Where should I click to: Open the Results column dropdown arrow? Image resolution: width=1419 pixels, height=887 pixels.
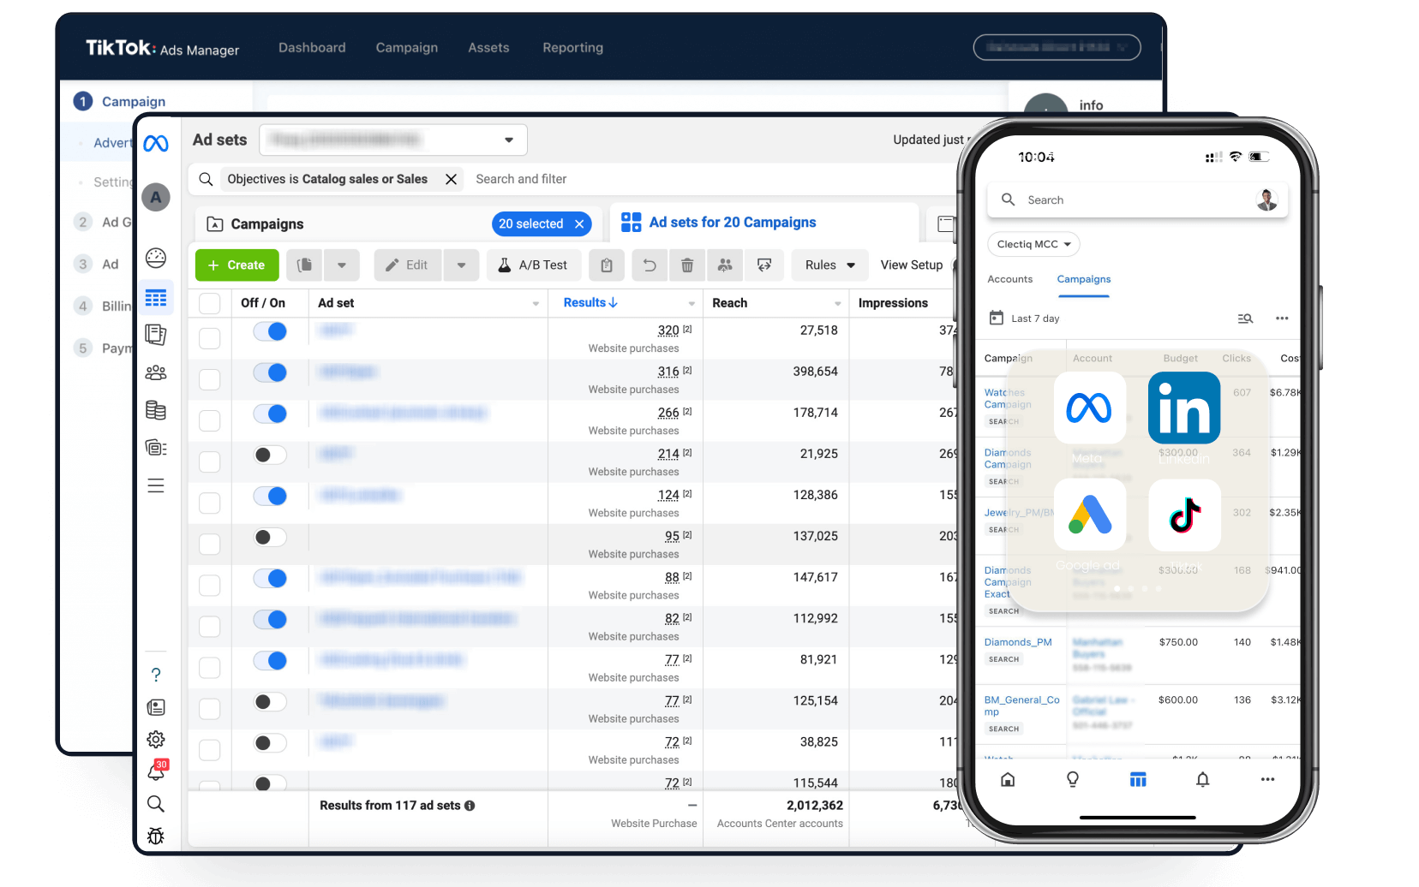692,304
